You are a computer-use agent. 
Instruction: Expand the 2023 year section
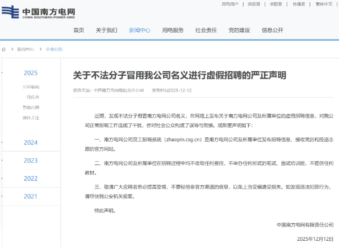coord(31,161)
